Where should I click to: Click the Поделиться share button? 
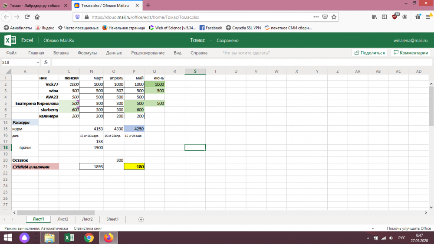coord(369,53)
